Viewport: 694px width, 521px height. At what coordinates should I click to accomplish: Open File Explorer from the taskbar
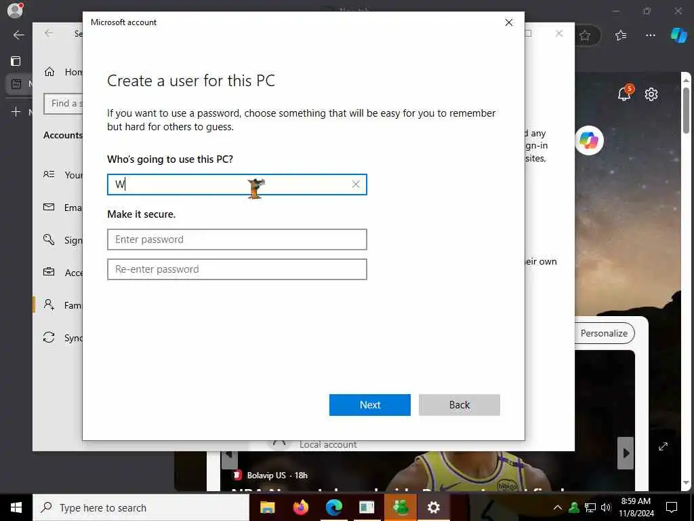267,507
